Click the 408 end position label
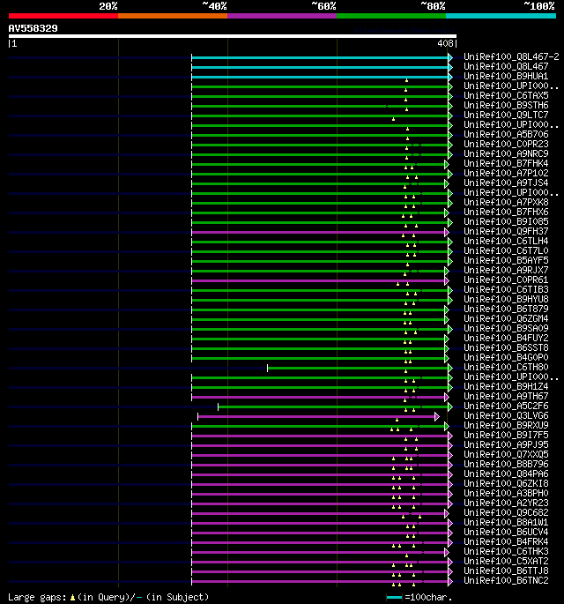This screenshot has width=564, height=604. [445, 43]
